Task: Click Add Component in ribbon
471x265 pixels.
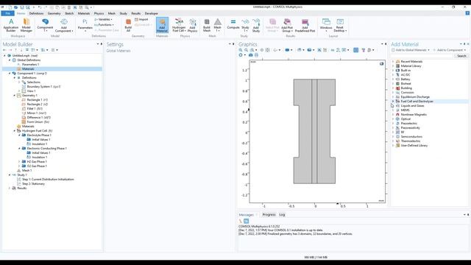Action: click(64, 25)
